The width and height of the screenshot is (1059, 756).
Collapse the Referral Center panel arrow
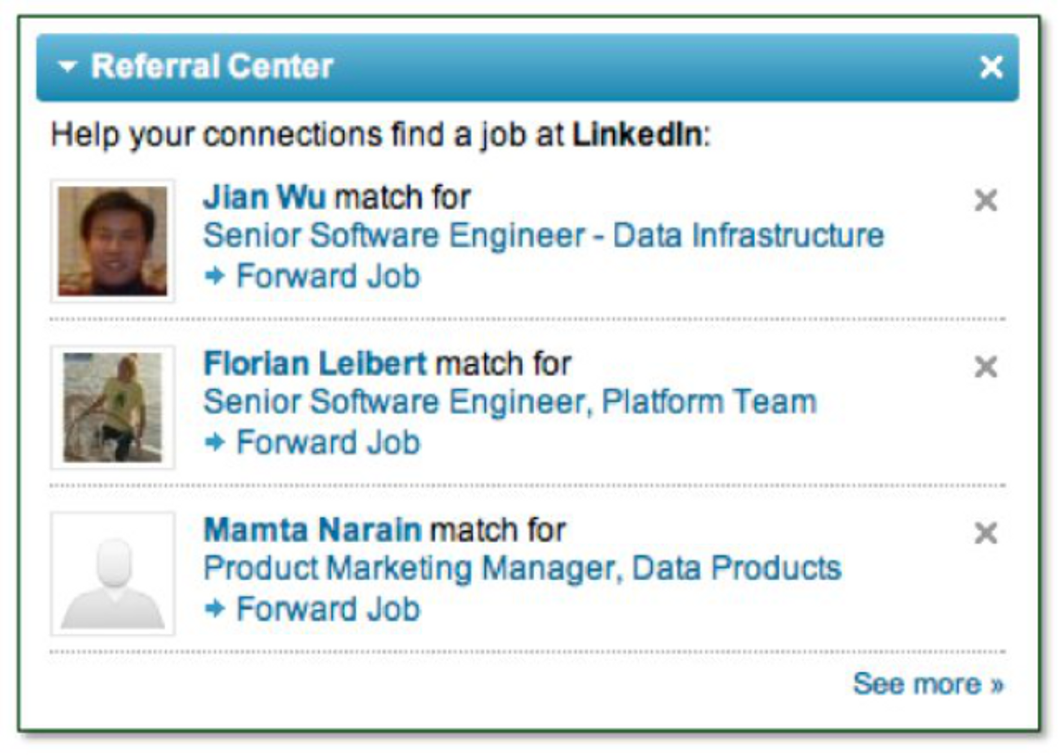[x=68, y=67]
